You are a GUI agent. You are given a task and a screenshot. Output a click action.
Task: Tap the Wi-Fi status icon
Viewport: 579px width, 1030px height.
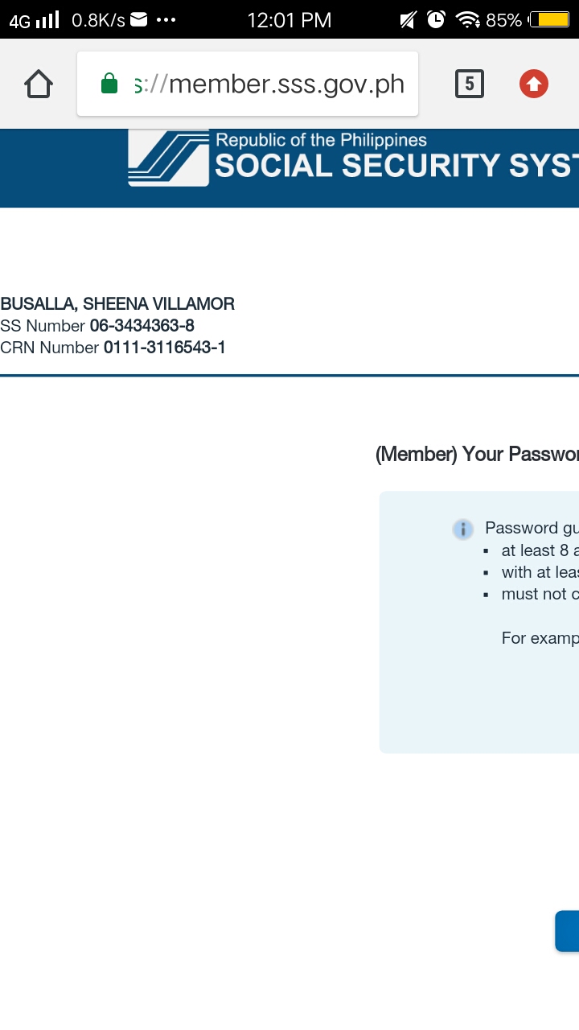point(467,20)
